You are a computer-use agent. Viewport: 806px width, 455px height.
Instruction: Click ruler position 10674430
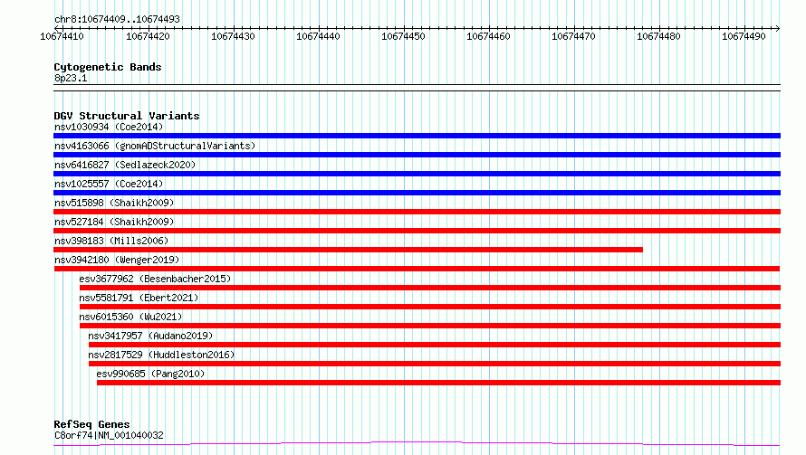(233, 36)
